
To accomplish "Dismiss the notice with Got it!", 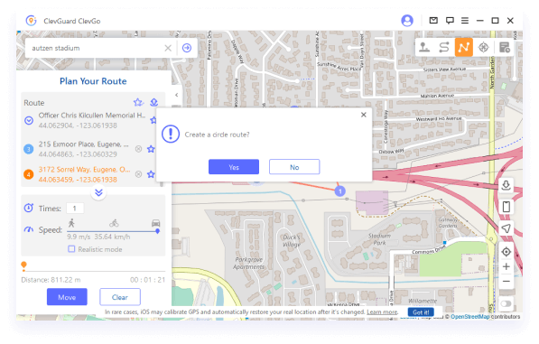I will click(x=421, y=312).
